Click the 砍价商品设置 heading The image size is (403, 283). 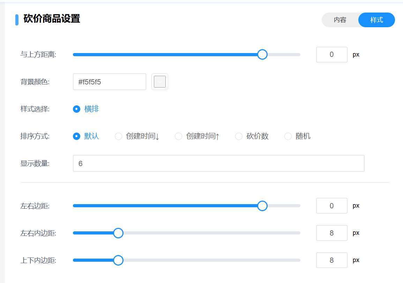click(52, 19)
